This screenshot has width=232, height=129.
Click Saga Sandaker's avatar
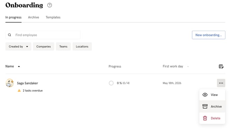click(x=10, y=83)
